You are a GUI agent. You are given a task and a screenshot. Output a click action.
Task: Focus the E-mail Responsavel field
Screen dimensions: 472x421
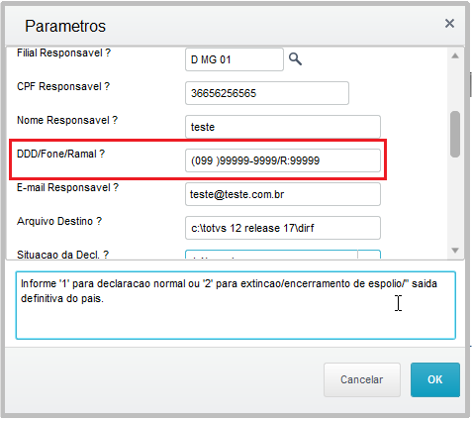coord(283,194)
